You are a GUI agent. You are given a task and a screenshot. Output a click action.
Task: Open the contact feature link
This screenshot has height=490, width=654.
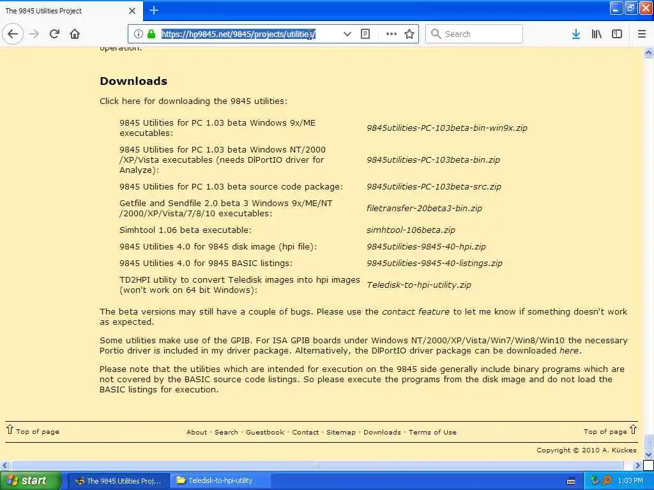415,311
